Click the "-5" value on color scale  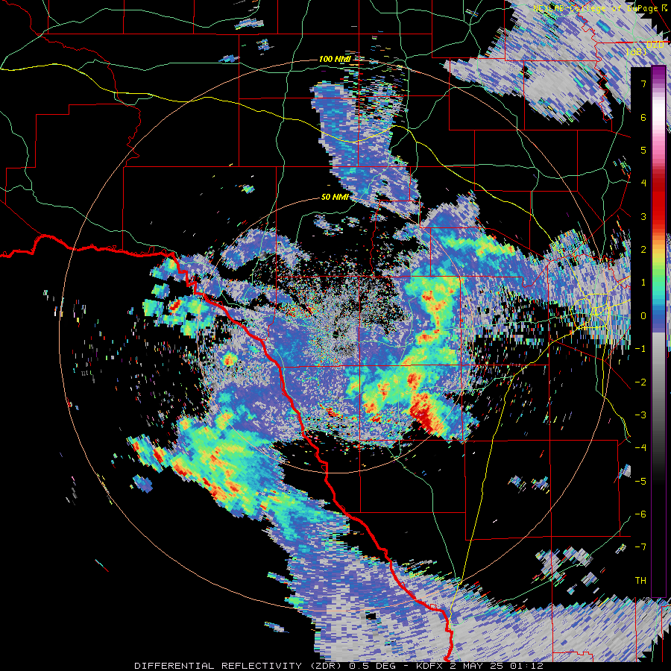(640, 482)
